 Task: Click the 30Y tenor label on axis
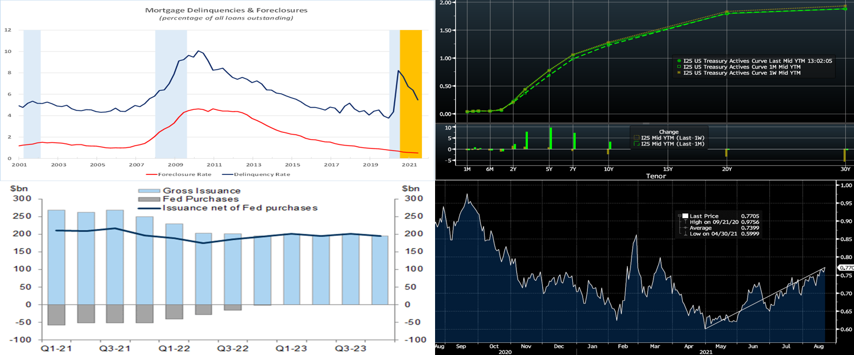(845, 169)
